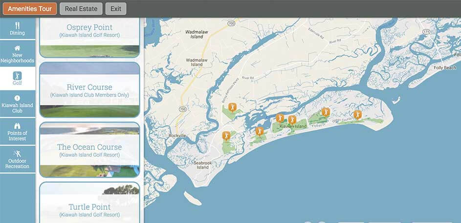Select the River Course card
The image size is (461, 223).
[x=89, y=90]
